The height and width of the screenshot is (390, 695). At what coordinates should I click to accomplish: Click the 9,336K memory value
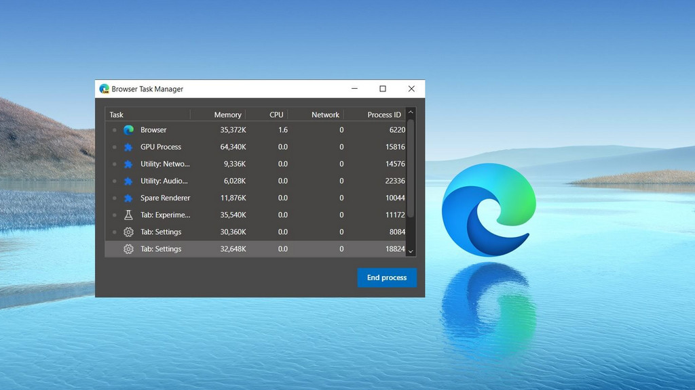[235, 164]
